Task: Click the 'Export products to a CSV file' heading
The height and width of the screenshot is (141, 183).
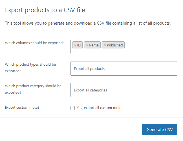Action: (x=45, y=10)
